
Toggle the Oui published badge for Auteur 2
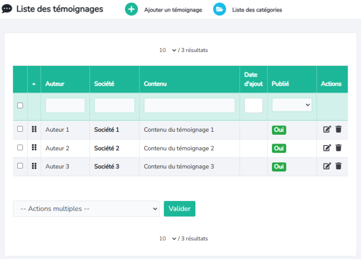(279, 148)
